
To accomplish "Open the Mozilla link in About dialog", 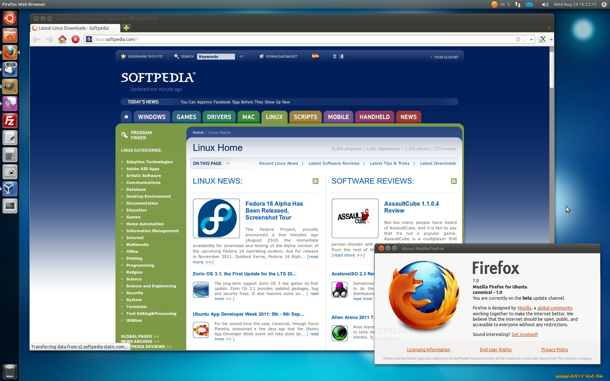I will click(x=524, y=308).
